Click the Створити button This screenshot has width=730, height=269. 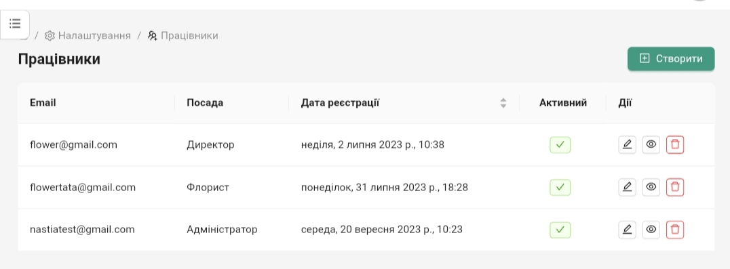(671, 58)
